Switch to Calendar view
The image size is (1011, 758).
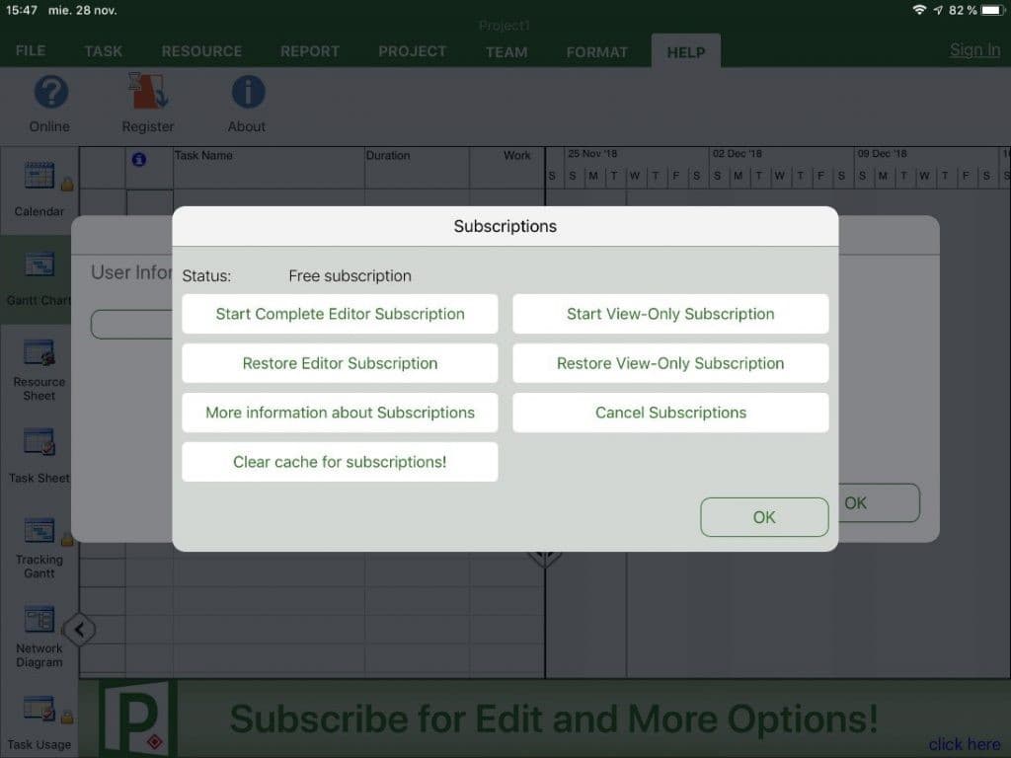pos(39,188)
